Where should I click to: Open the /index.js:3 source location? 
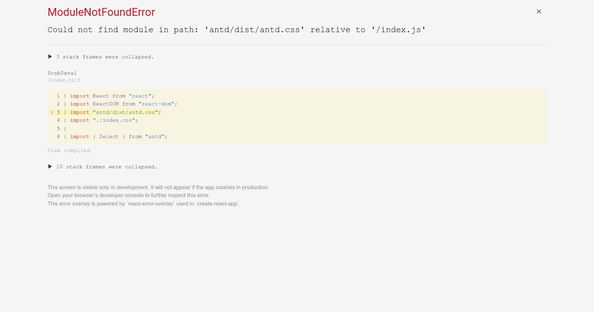pos(64,80)
